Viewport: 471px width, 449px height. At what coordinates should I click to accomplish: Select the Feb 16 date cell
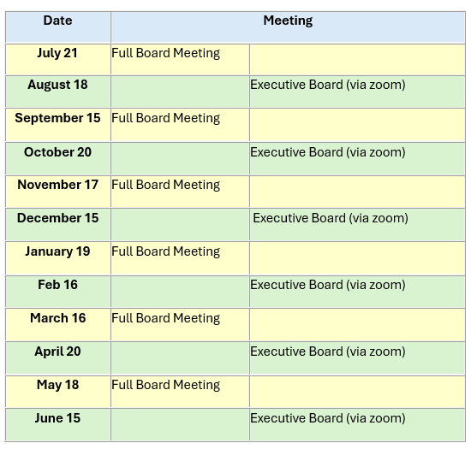58,292
